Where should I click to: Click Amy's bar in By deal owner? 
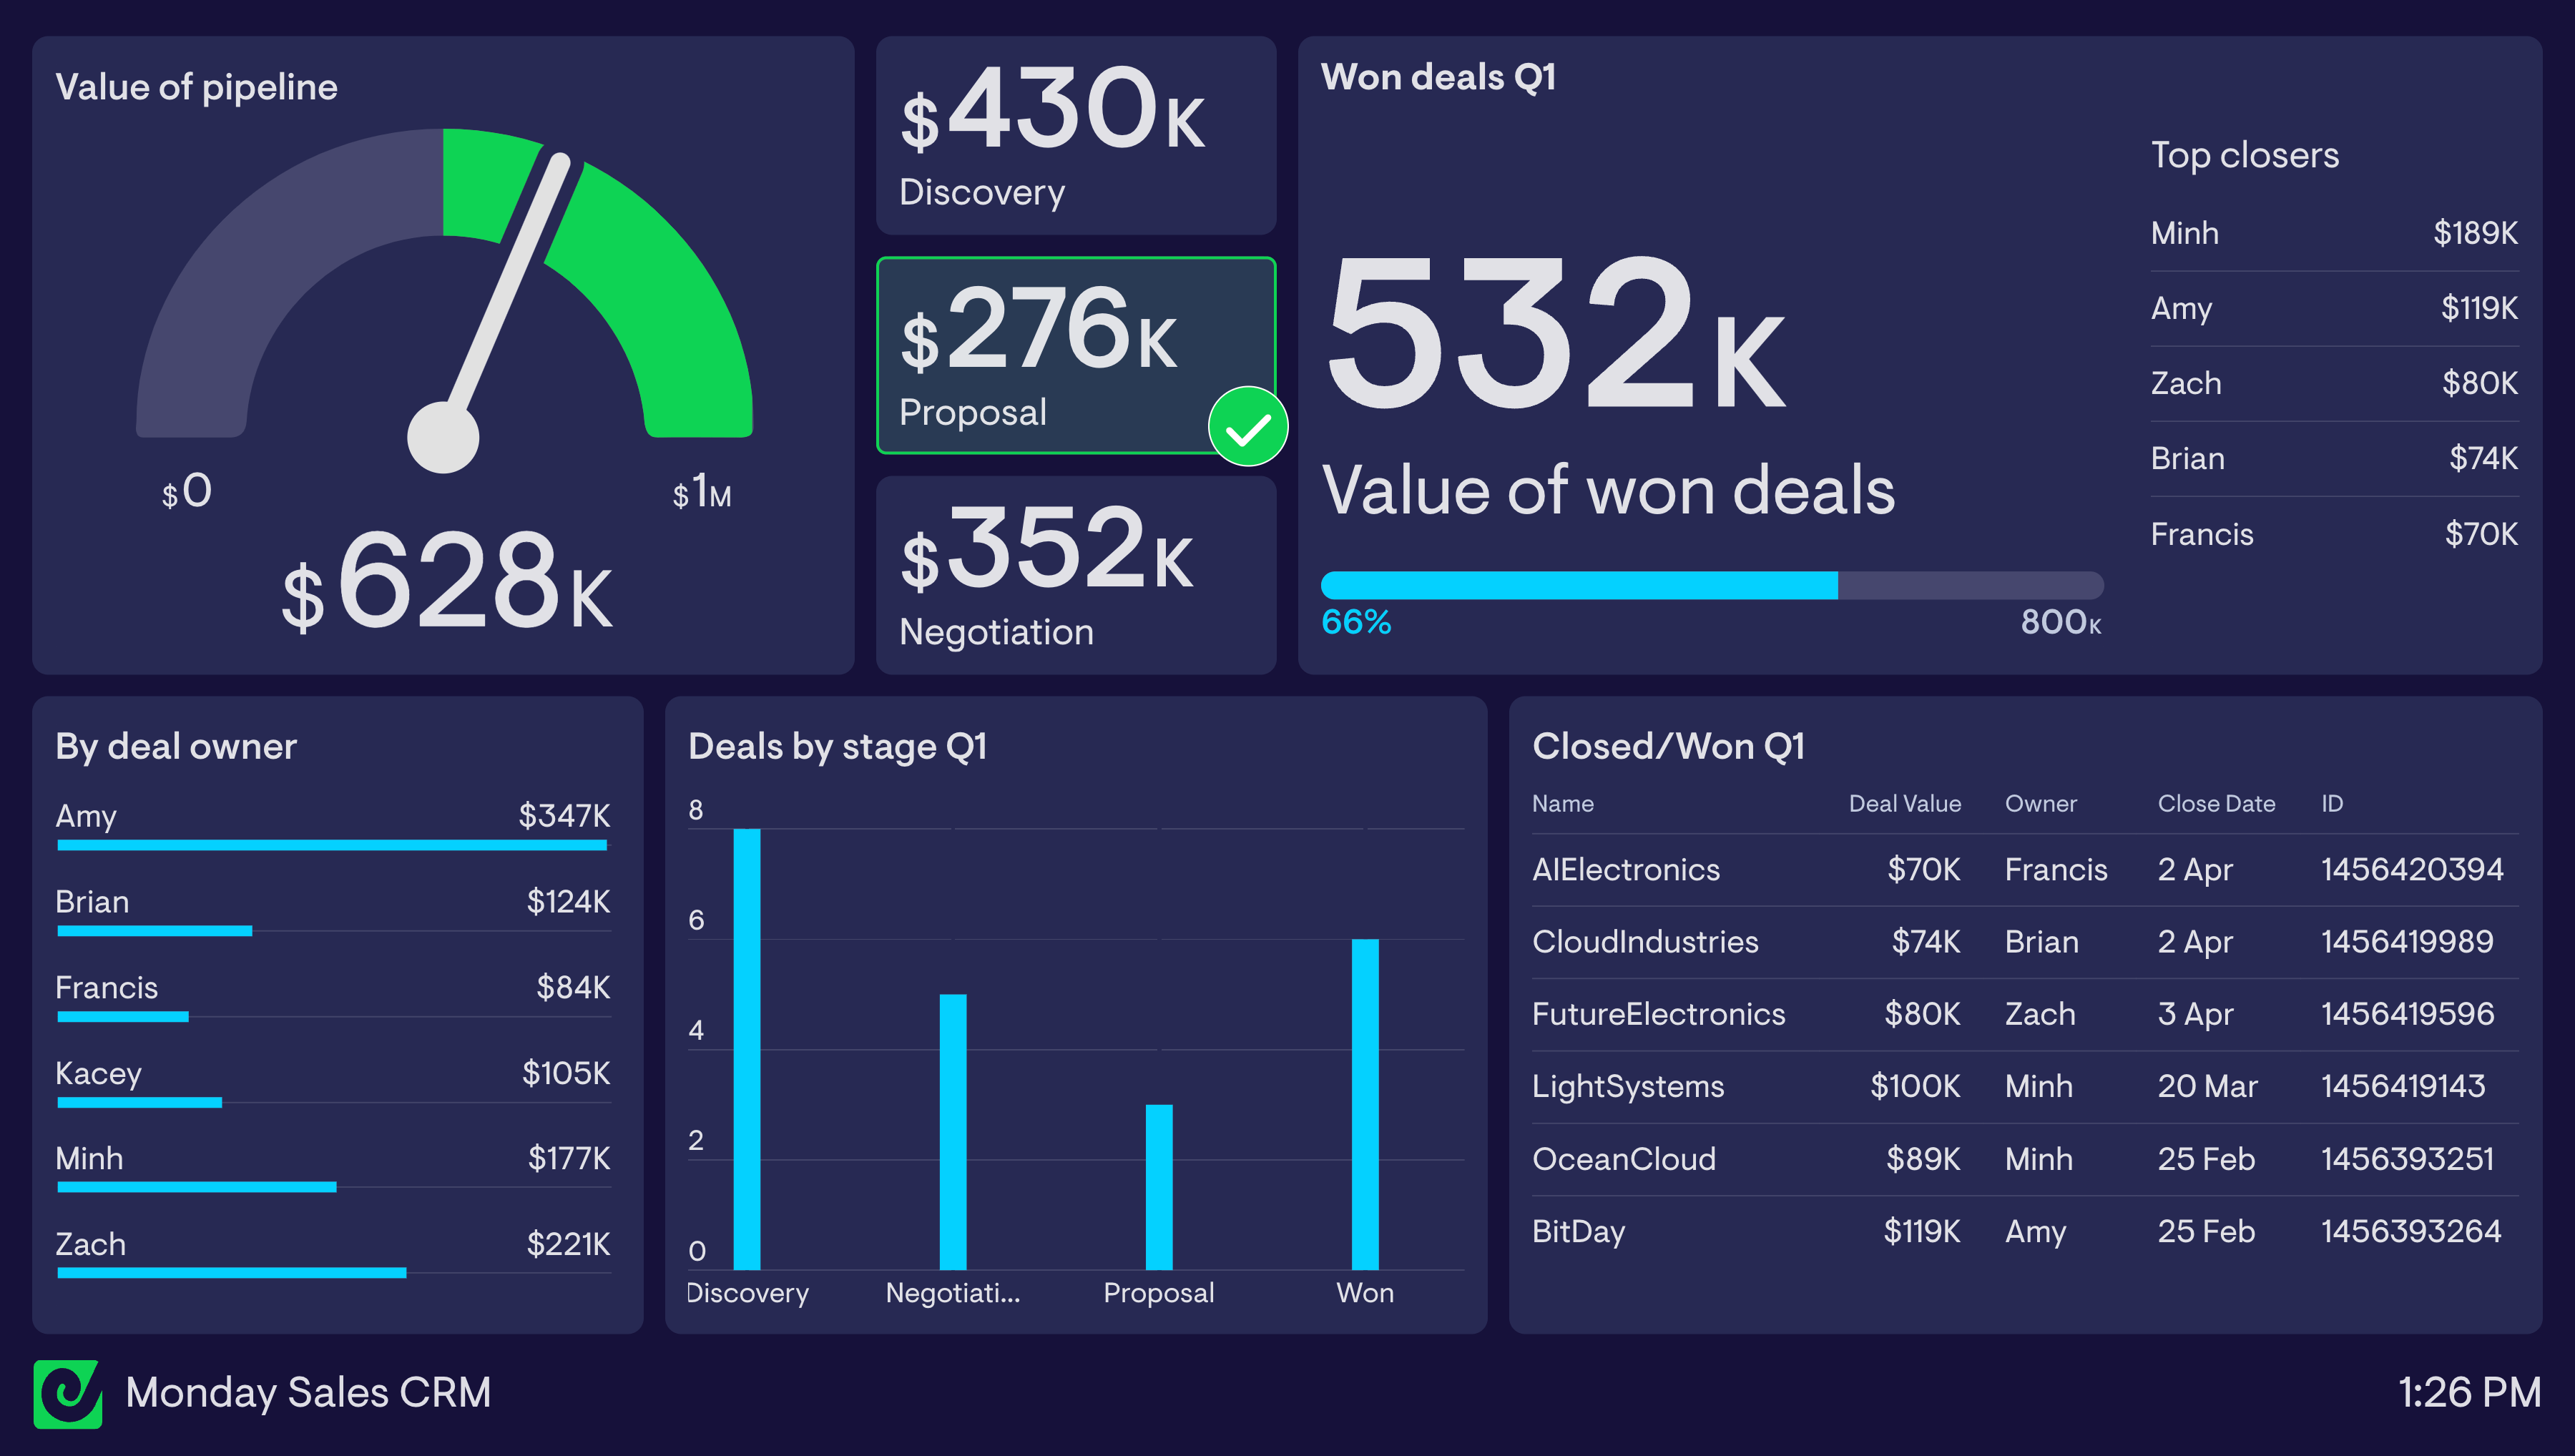pos(332,845)
